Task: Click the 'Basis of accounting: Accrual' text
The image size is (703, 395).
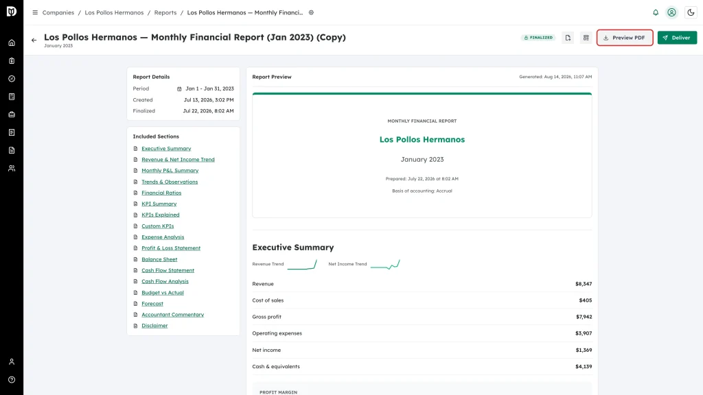Action: [422, 191]
